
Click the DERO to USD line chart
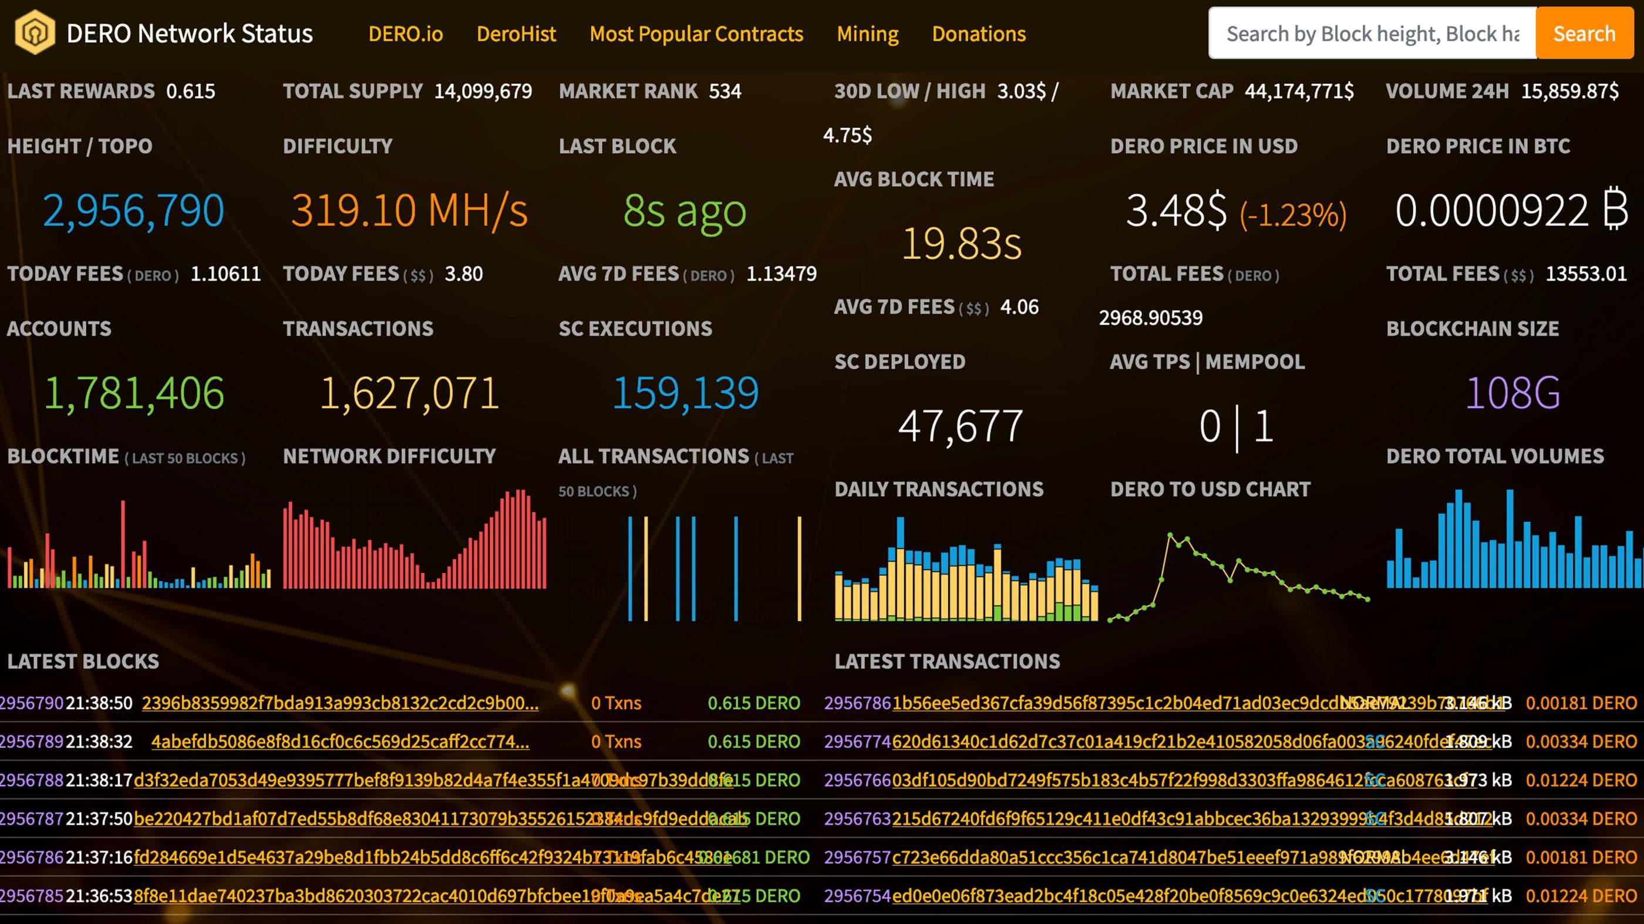tap(1238, 575)
